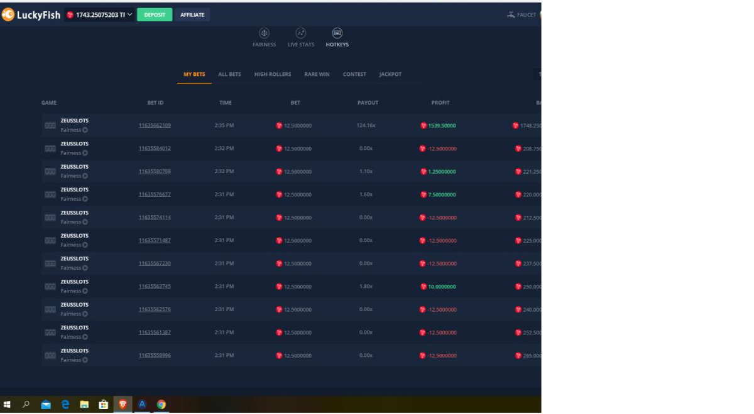Click slots game icon in first row
Viewport: 754px width, 414px height.
(50, 126)
